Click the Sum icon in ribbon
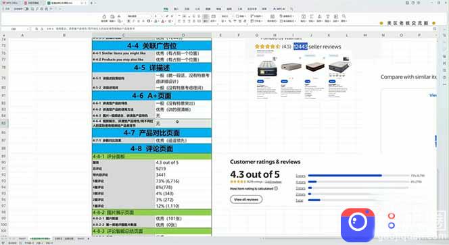 pos(312,17)
